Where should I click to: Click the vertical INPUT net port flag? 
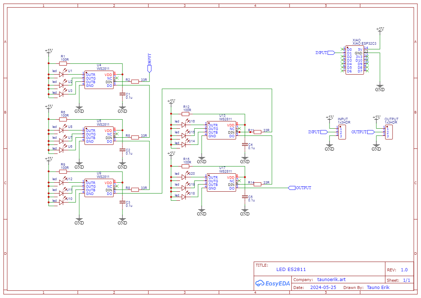click(149, 68)
